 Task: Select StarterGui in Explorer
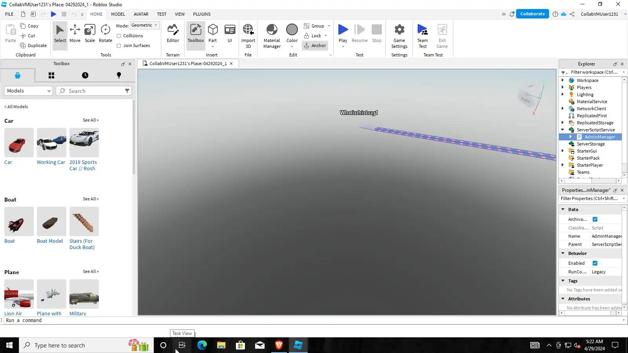point(586,151)
